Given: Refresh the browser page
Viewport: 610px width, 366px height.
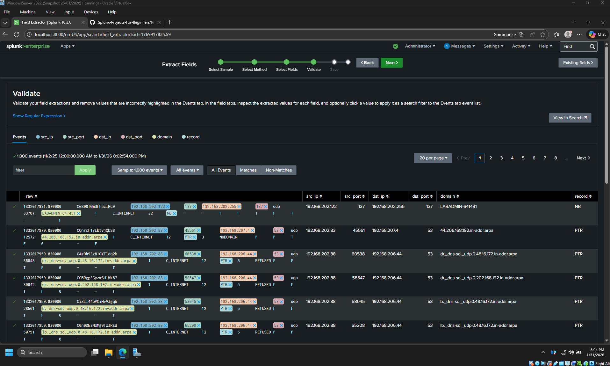Looking at the screenshot, I should pyautogui.click(x=17, y=34).
